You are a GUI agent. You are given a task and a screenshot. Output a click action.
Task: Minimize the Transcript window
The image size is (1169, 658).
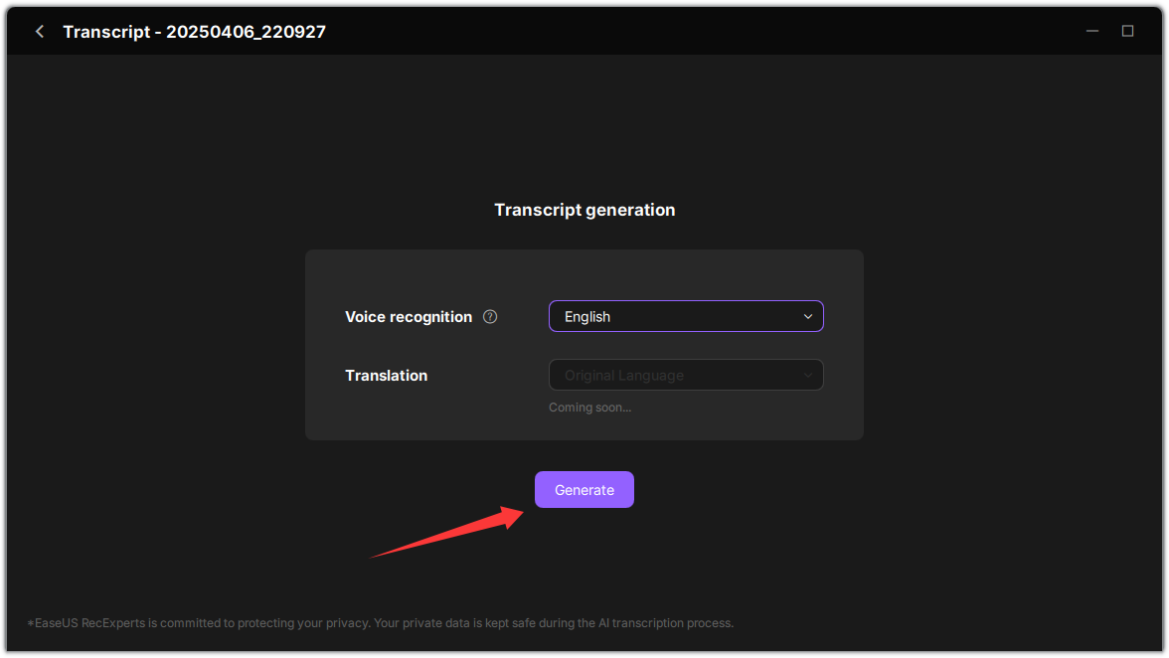coord(1092,31)
